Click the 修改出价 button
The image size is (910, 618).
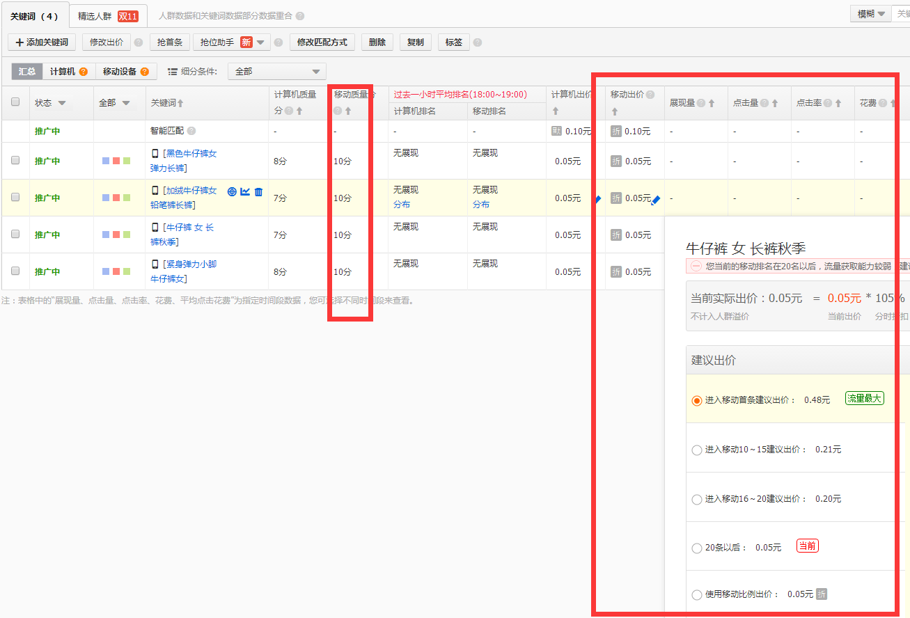pyautogui.click(x=107, y=42)
